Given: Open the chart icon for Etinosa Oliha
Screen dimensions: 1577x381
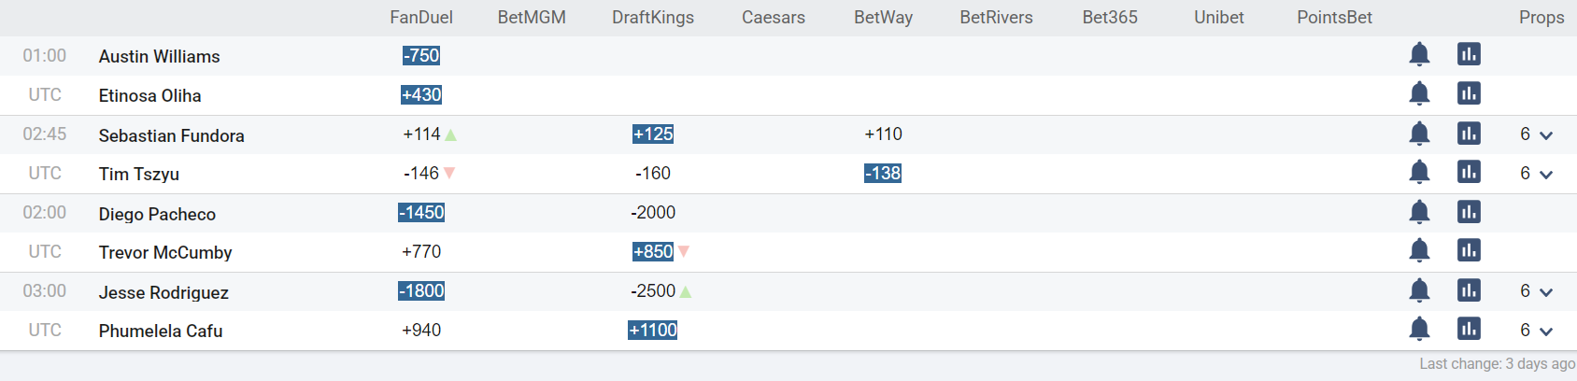Looking at the screenshot, I should tap(1469, 93).
